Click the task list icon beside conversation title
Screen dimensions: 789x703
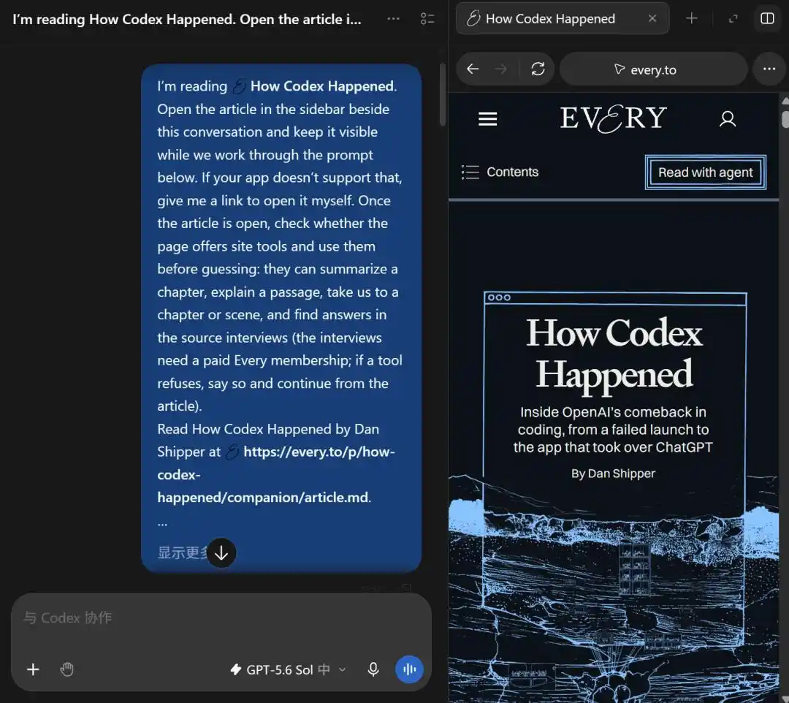coord(427,18)
